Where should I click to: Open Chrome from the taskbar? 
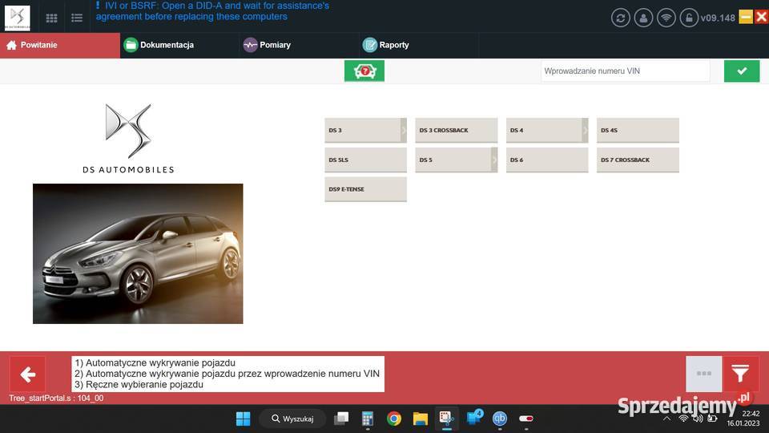point(394,419)
